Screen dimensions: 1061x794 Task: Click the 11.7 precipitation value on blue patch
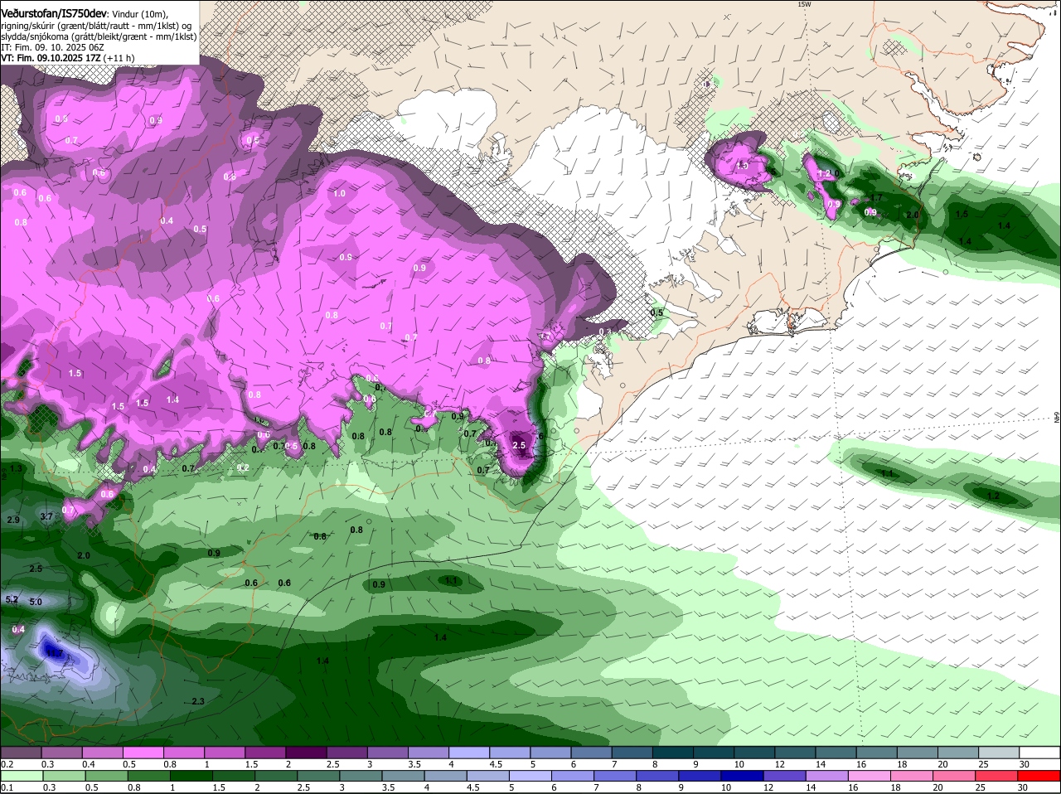56,653
